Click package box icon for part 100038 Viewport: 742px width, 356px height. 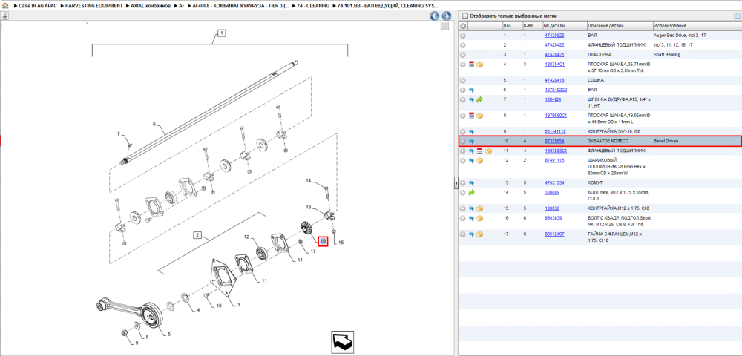[x=479, y=208]
